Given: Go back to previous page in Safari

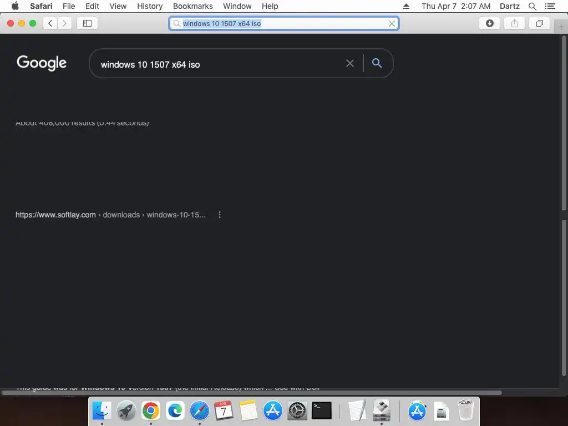Looking at the screenshot, I should click(50, 23).
